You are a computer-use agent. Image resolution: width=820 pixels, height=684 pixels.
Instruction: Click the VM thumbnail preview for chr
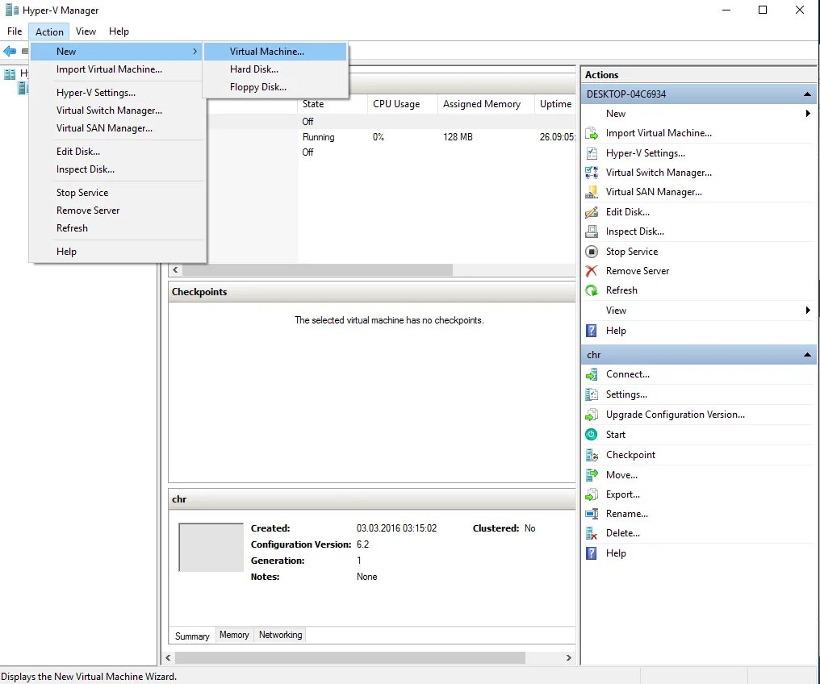click(211, 547)
